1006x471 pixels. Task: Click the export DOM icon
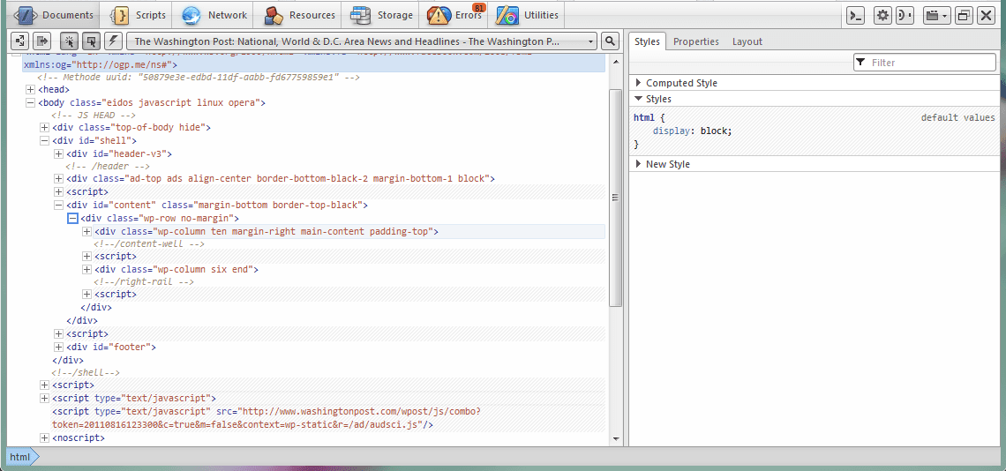[x=41, y=41]
